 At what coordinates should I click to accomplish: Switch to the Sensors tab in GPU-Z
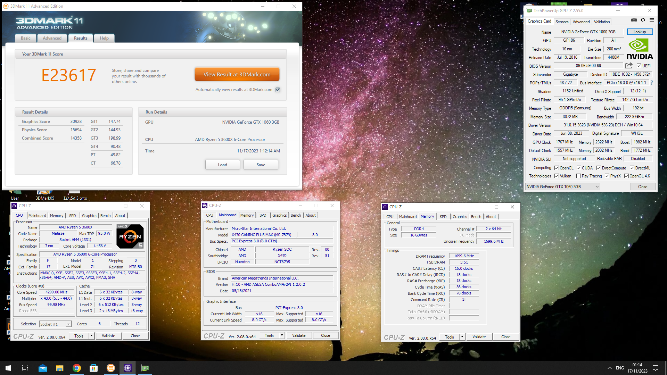562,22
